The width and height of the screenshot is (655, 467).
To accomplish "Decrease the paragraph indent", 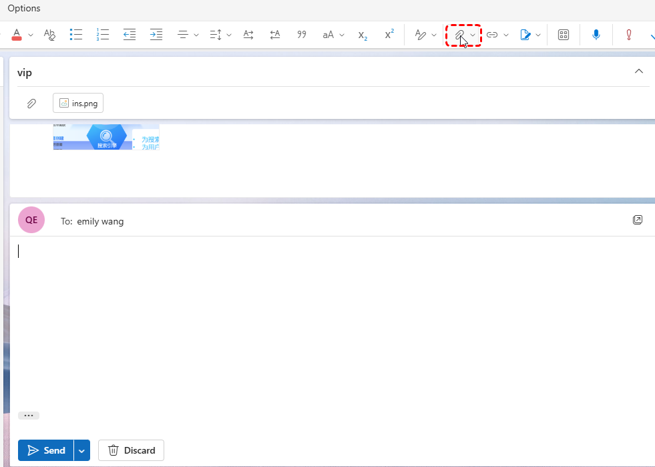I will [130, 35].
